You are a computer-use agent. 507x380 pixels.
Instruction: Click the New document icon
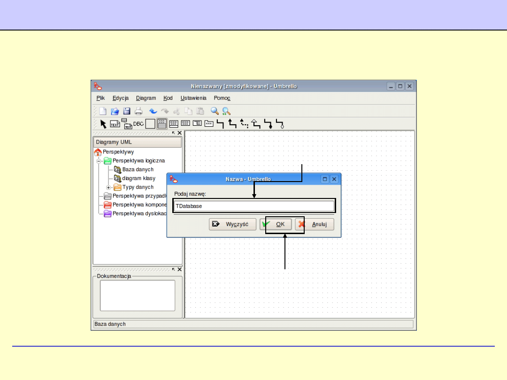click(103, 111)
